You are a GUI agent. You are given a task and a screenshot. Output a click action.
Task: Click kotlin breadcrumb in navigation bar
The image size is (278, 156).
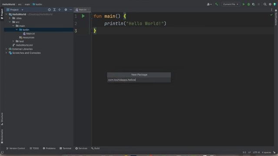(x=37, y=4)
